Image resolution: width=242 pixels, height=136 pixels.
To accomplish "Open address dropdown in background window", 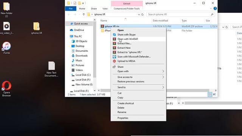I will [x=223, y=27].
